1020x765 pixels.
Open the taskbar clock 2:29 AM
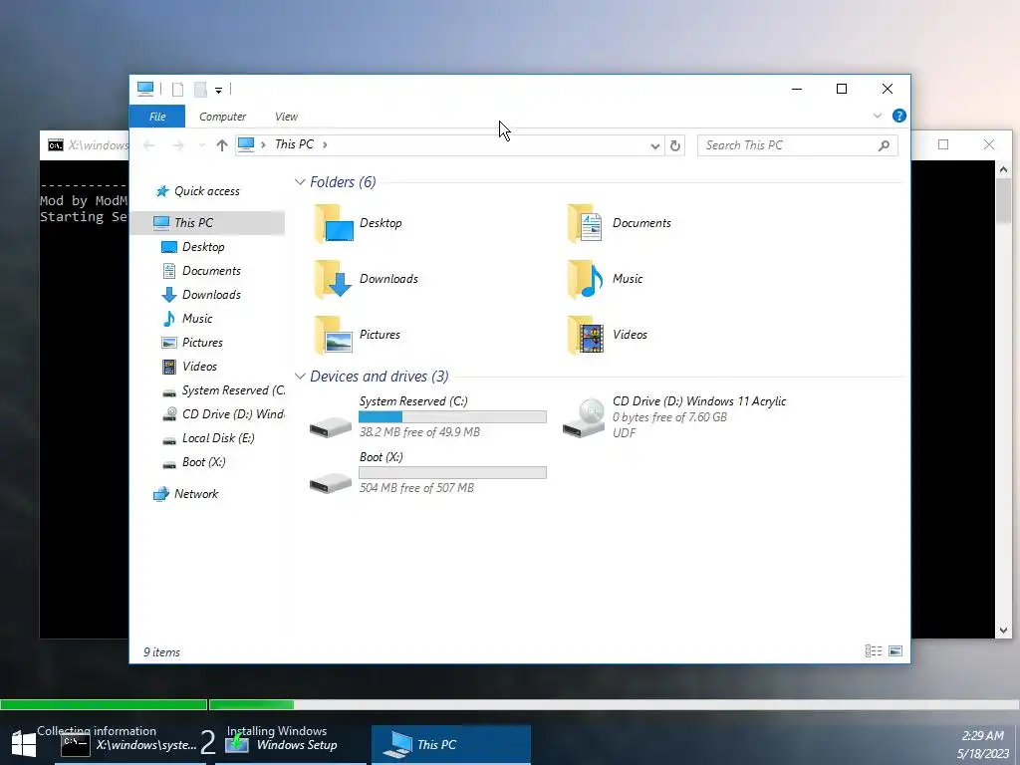982,736
